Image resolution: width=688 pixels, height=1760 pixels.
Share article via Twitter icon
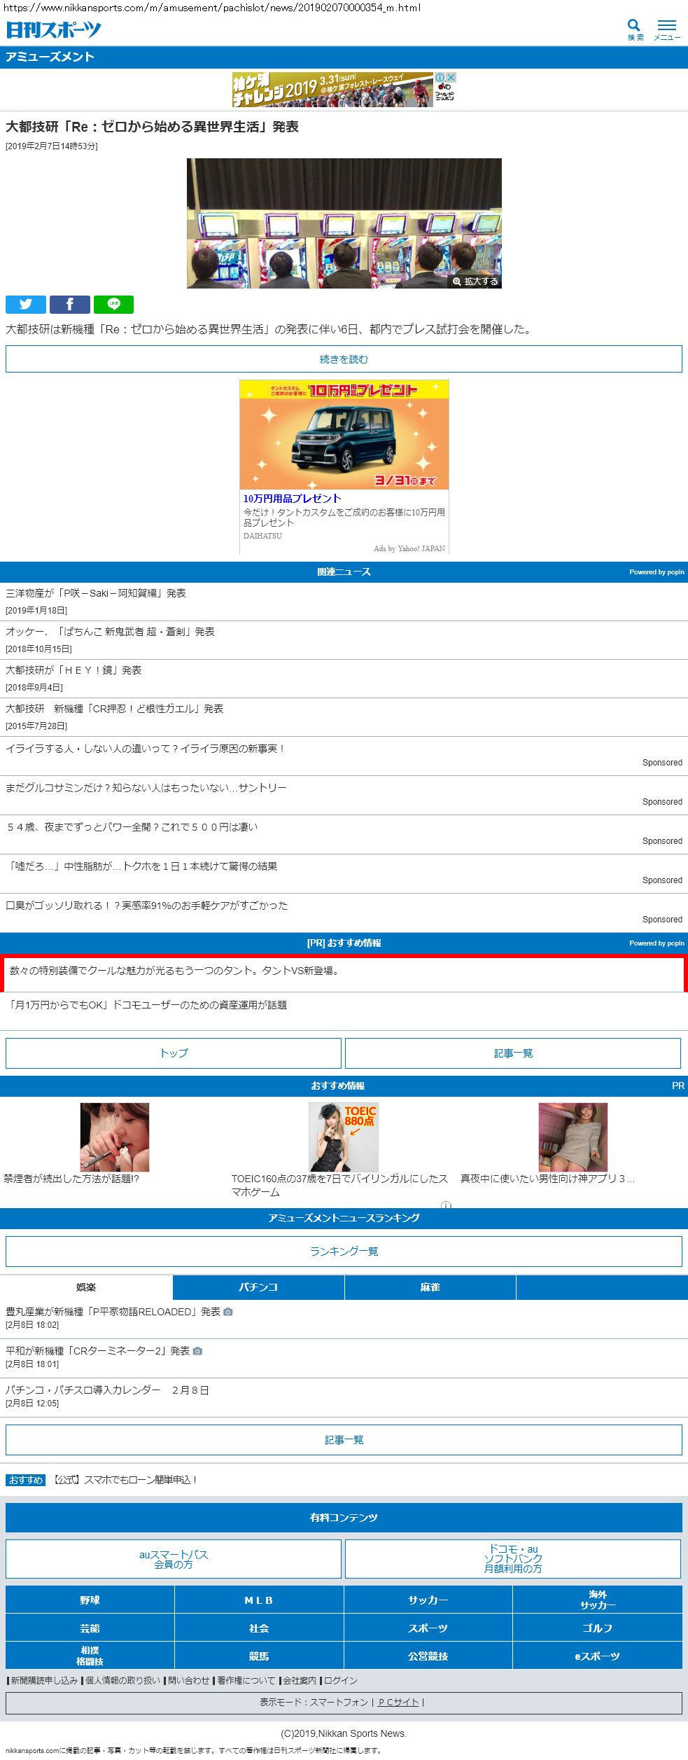click(26, 305)
